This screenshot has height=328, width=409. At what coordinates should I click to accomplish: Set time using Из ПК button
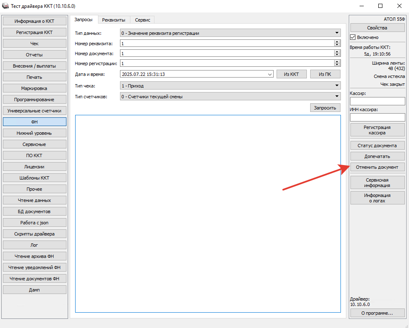(325, 74)
